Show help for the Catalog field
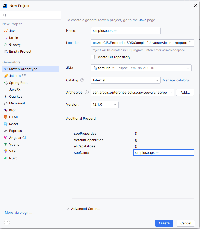The image size is (200, 229). (82, 80)
